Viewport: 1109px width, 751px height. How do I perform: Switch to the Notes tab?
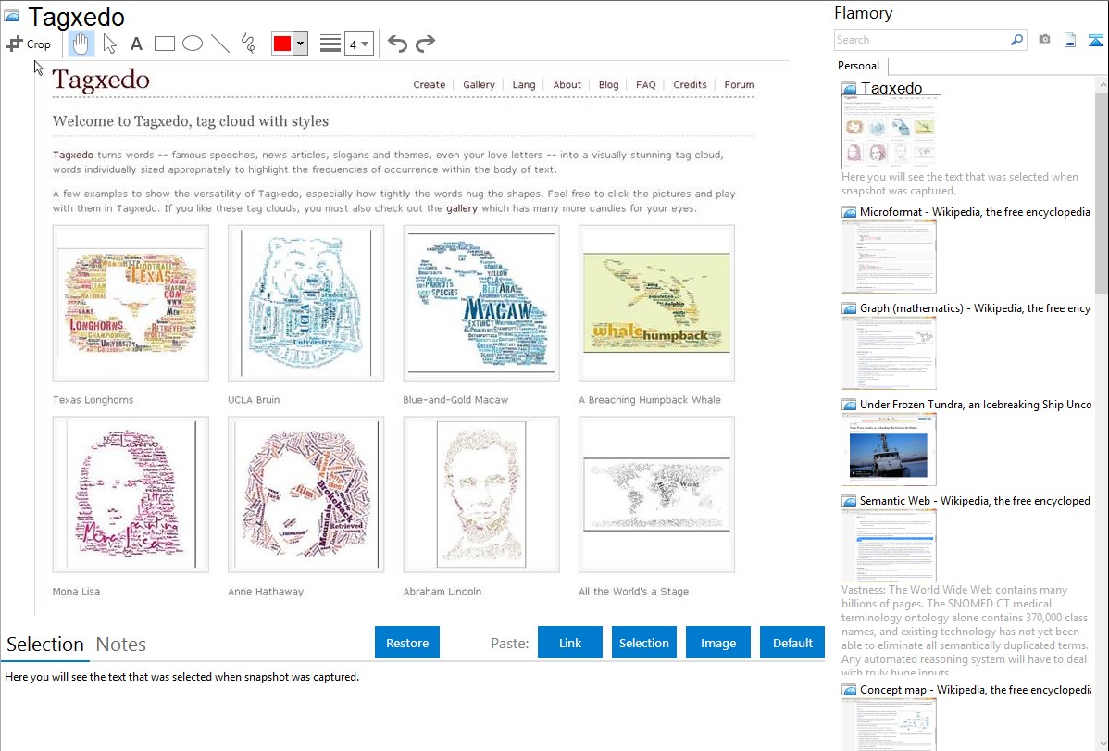tap(120, 645)
